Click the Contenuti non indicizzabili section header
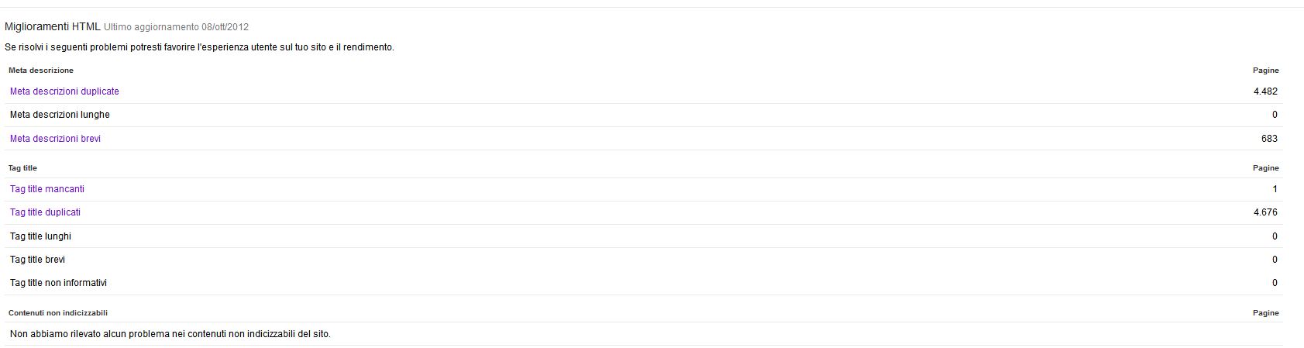Screen dimensions: 1304x348 pos(58,313)
